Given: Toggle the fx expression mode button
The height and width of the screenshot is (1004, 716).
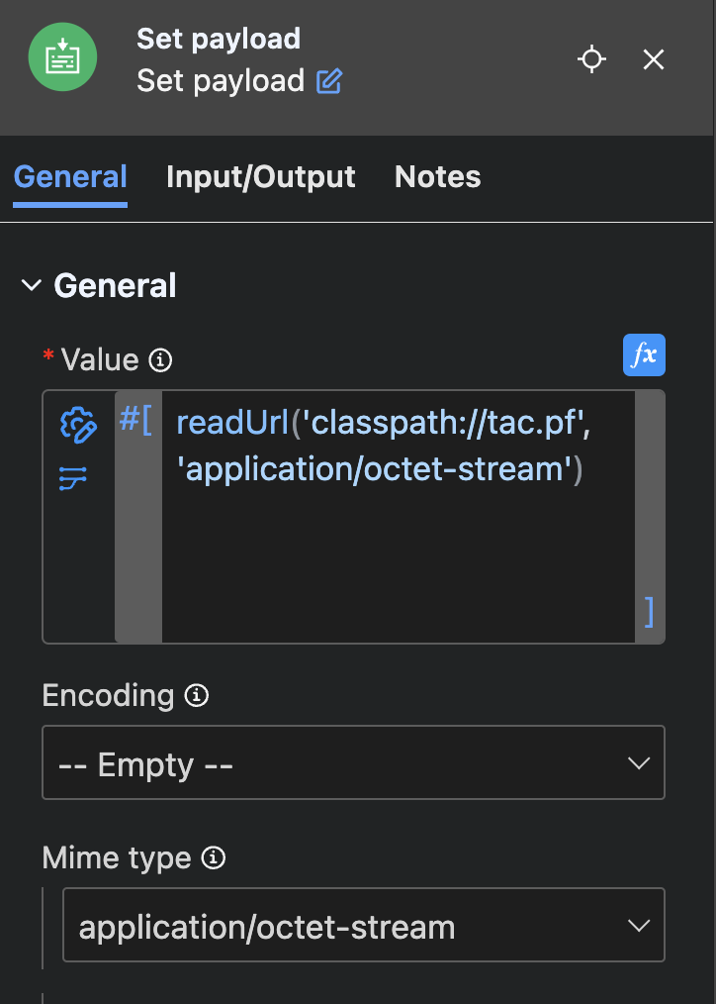Looking at the screenshot, I should coord(644,355).
